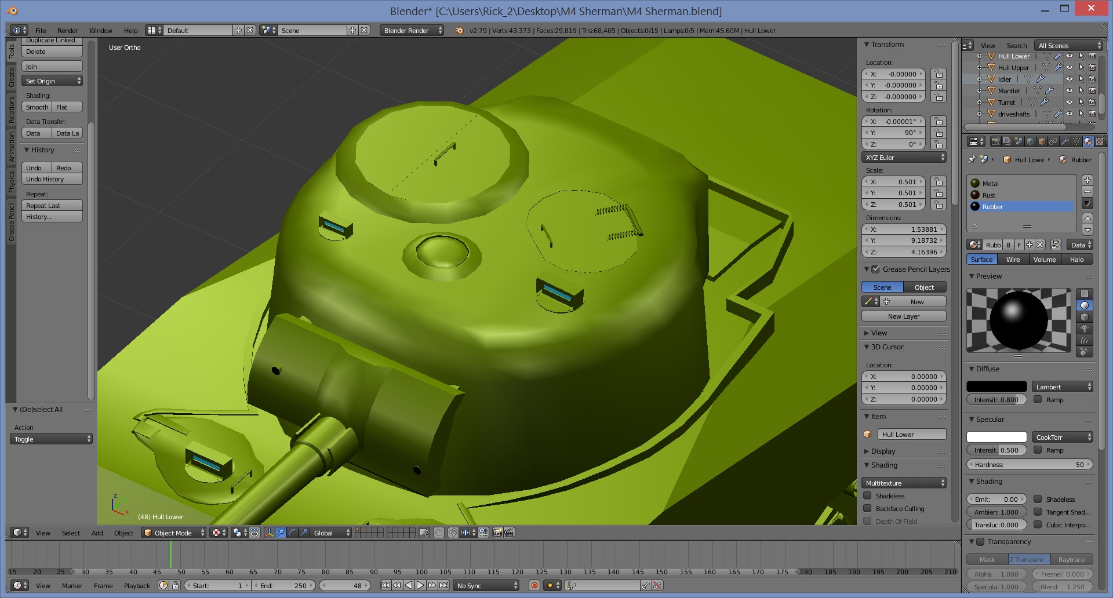Enable the Transparency checkbox
Screen dimensions: 1113x598
(x=980, y=542)
